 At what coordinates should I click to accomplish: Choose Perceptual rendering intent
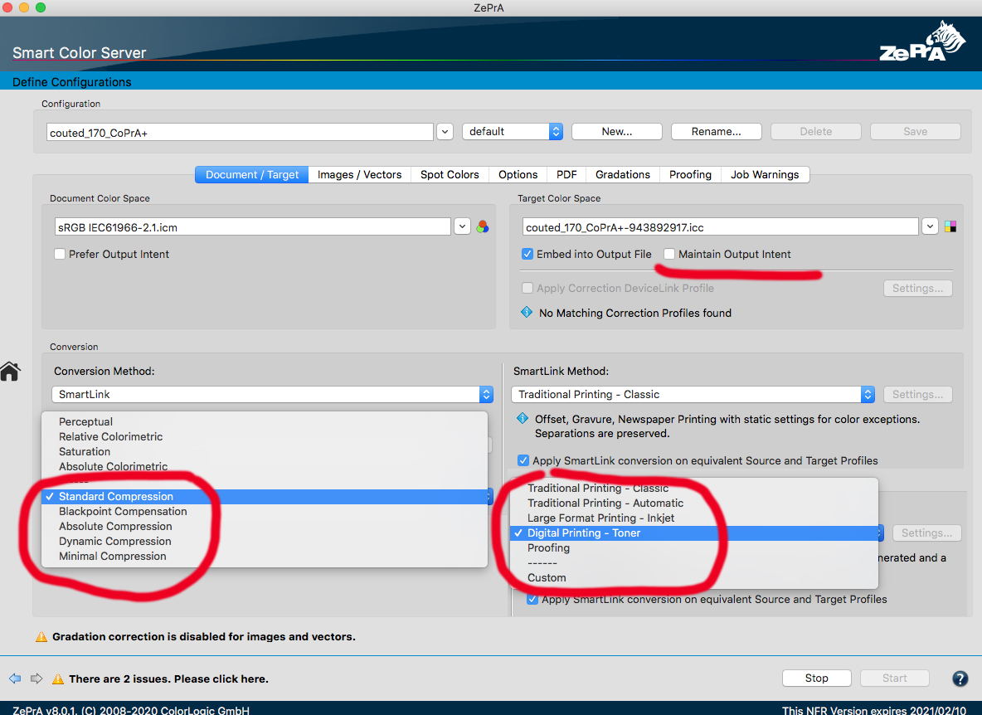coord(265,422)
